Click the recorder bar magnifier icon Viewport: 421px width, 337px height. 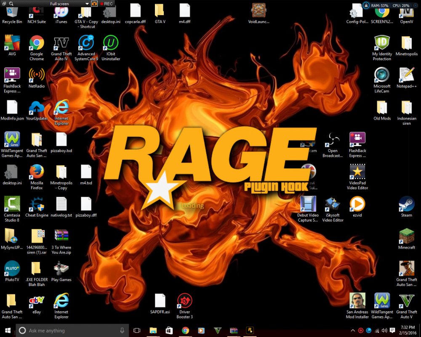click(x=11, y=4)
